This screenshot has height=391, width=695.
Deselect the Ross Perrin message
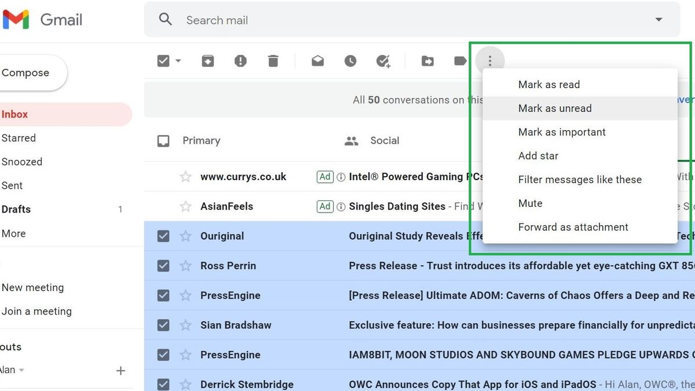tap(163, 265)
